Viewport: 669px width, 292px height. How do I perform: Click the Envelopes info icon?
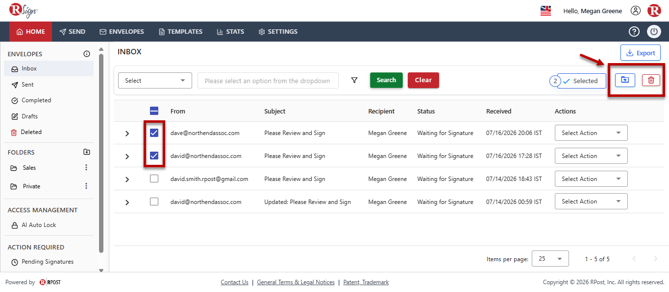point(87,54)
